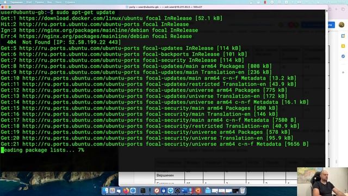Open Launchpad in the dock
348x196 pixels.
pos(113,191)
